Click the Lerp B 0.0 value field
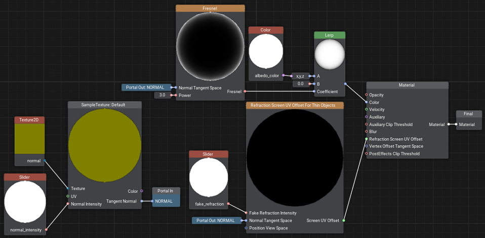 pos(300,84)
